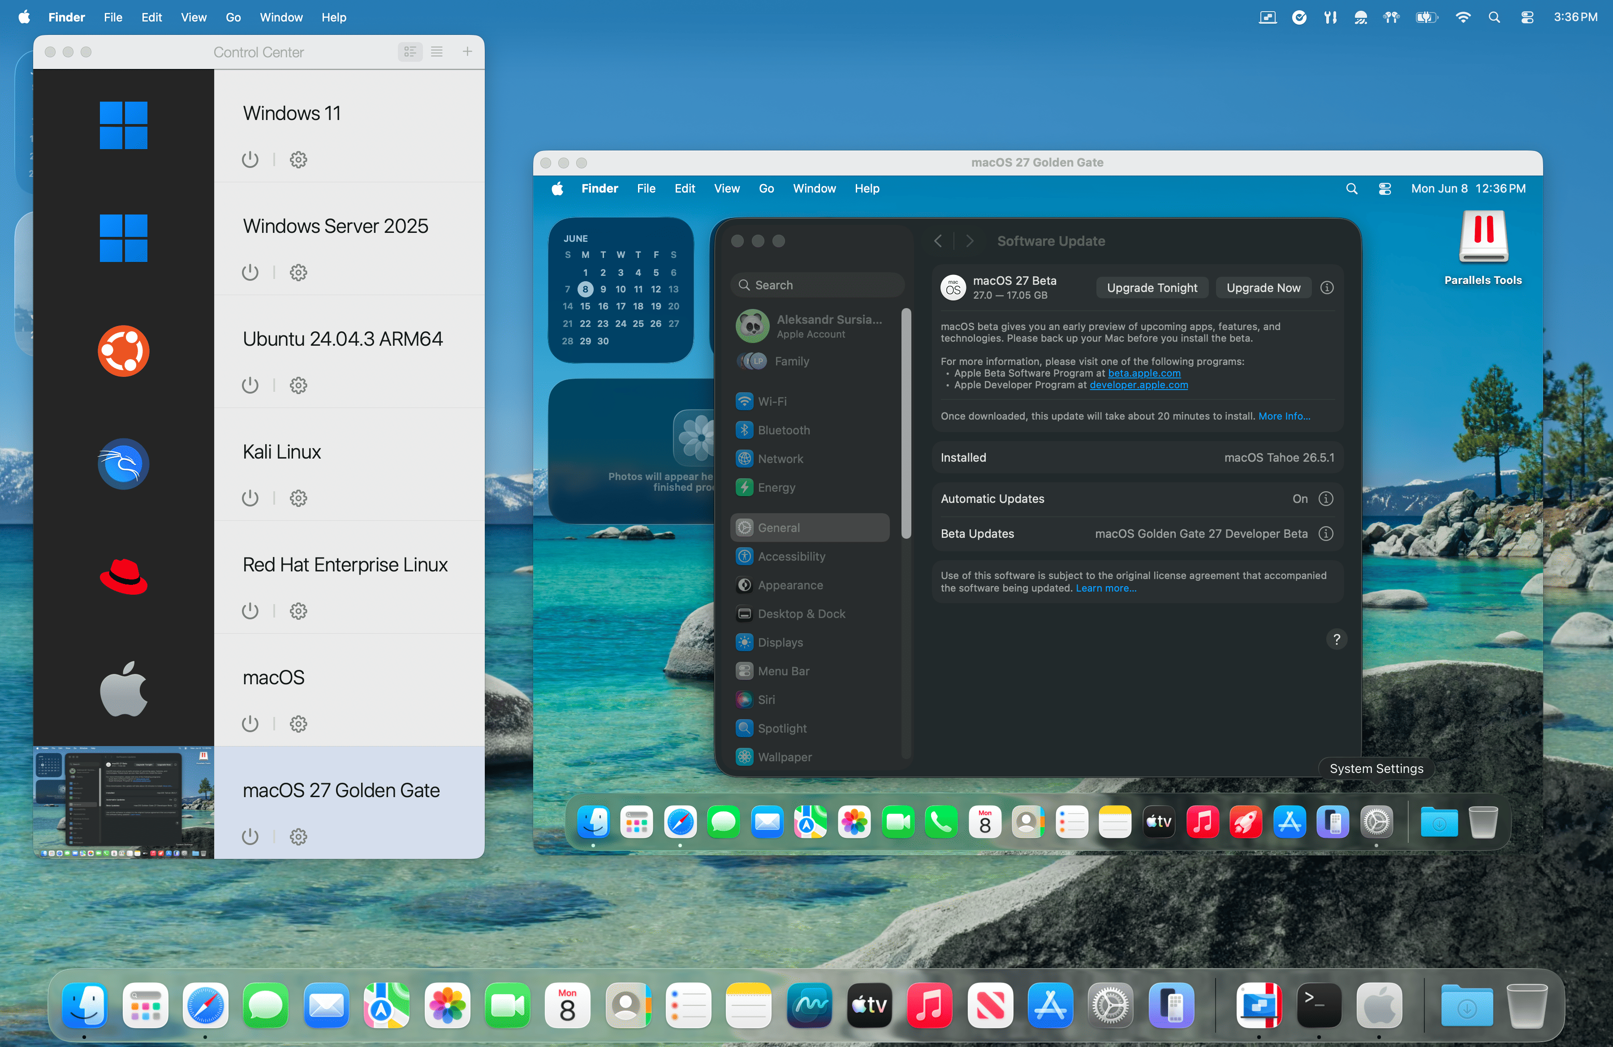Click the power icon for Ubuntu 24.04.3 ARM64

point(250,385)
